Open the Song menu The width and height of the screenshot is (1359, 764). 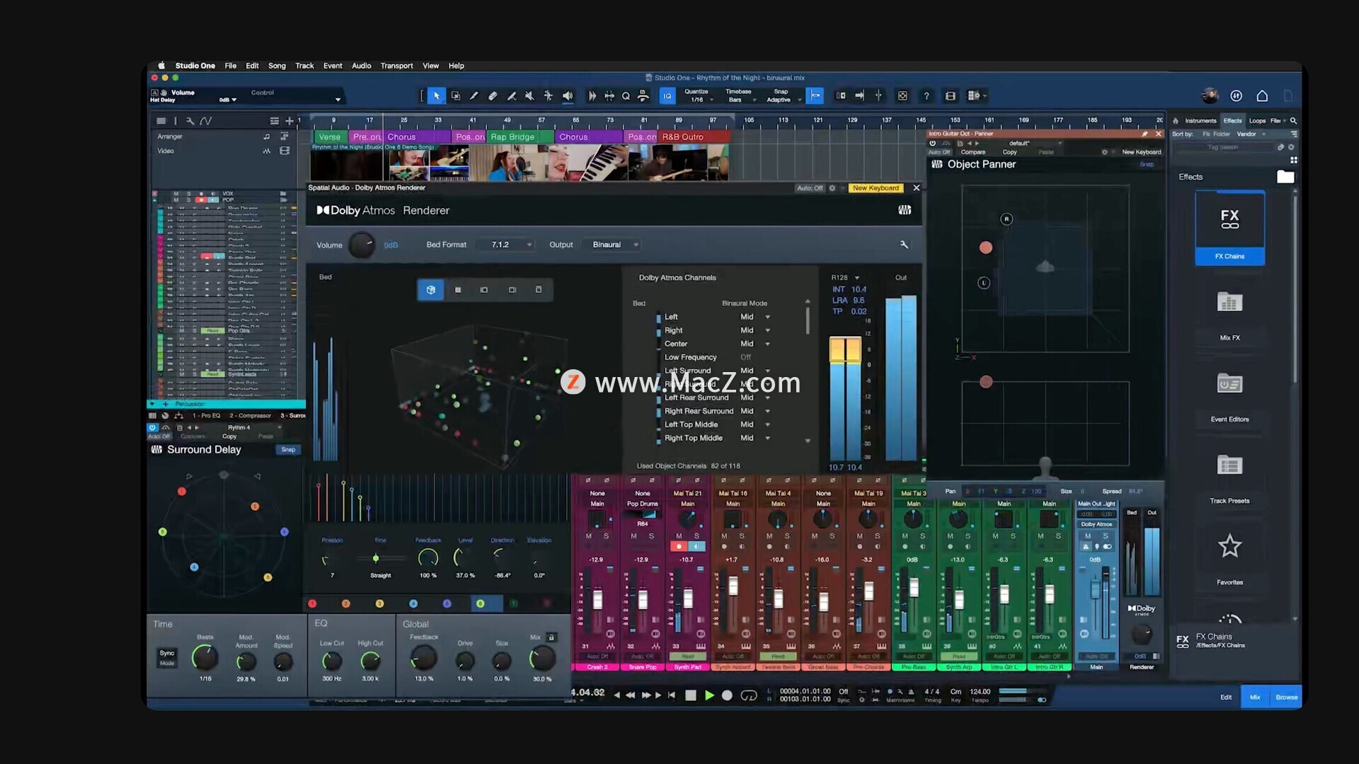(x=277, y=66)
